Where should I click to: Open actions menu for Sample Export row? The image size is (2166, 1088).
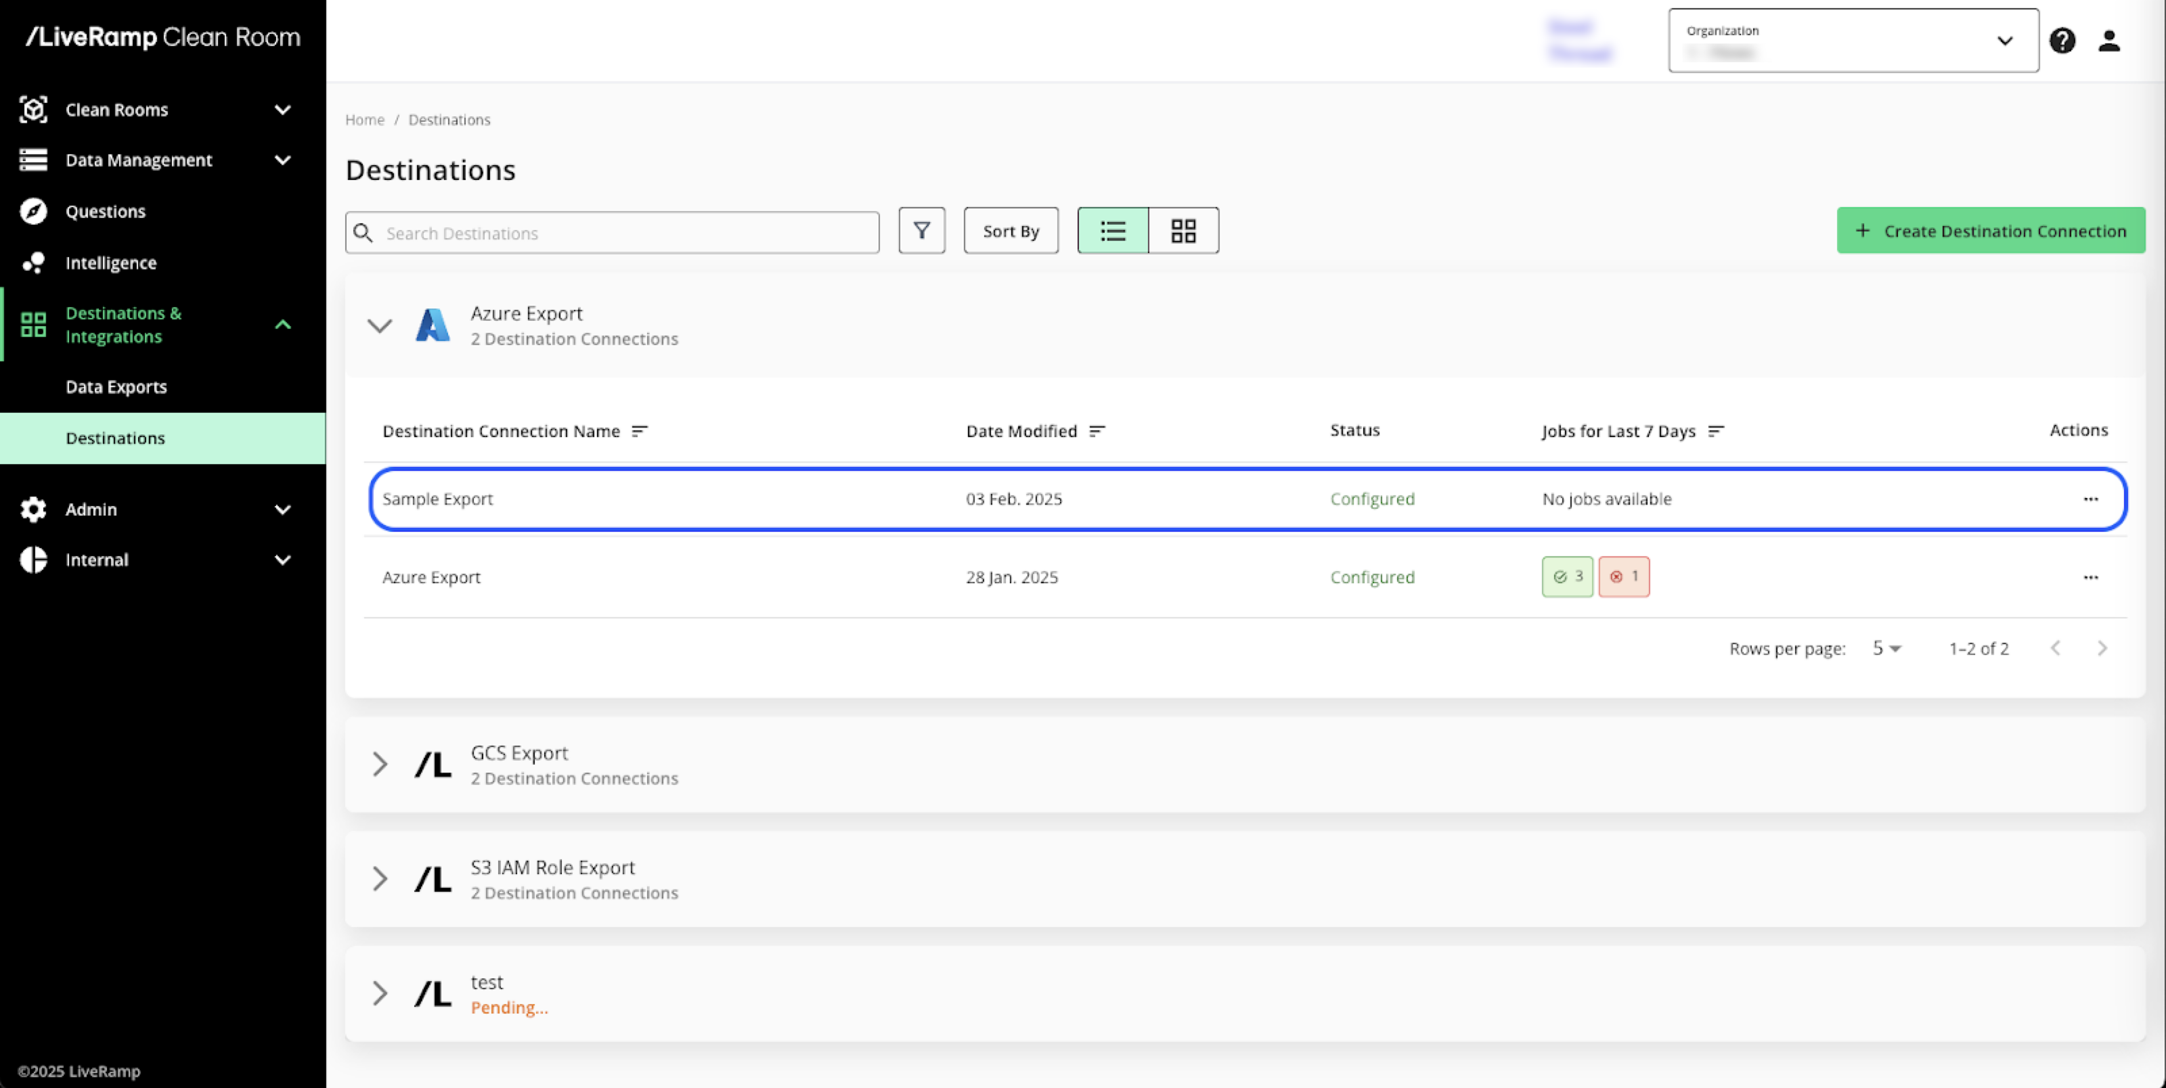[x=2090, y=499]
